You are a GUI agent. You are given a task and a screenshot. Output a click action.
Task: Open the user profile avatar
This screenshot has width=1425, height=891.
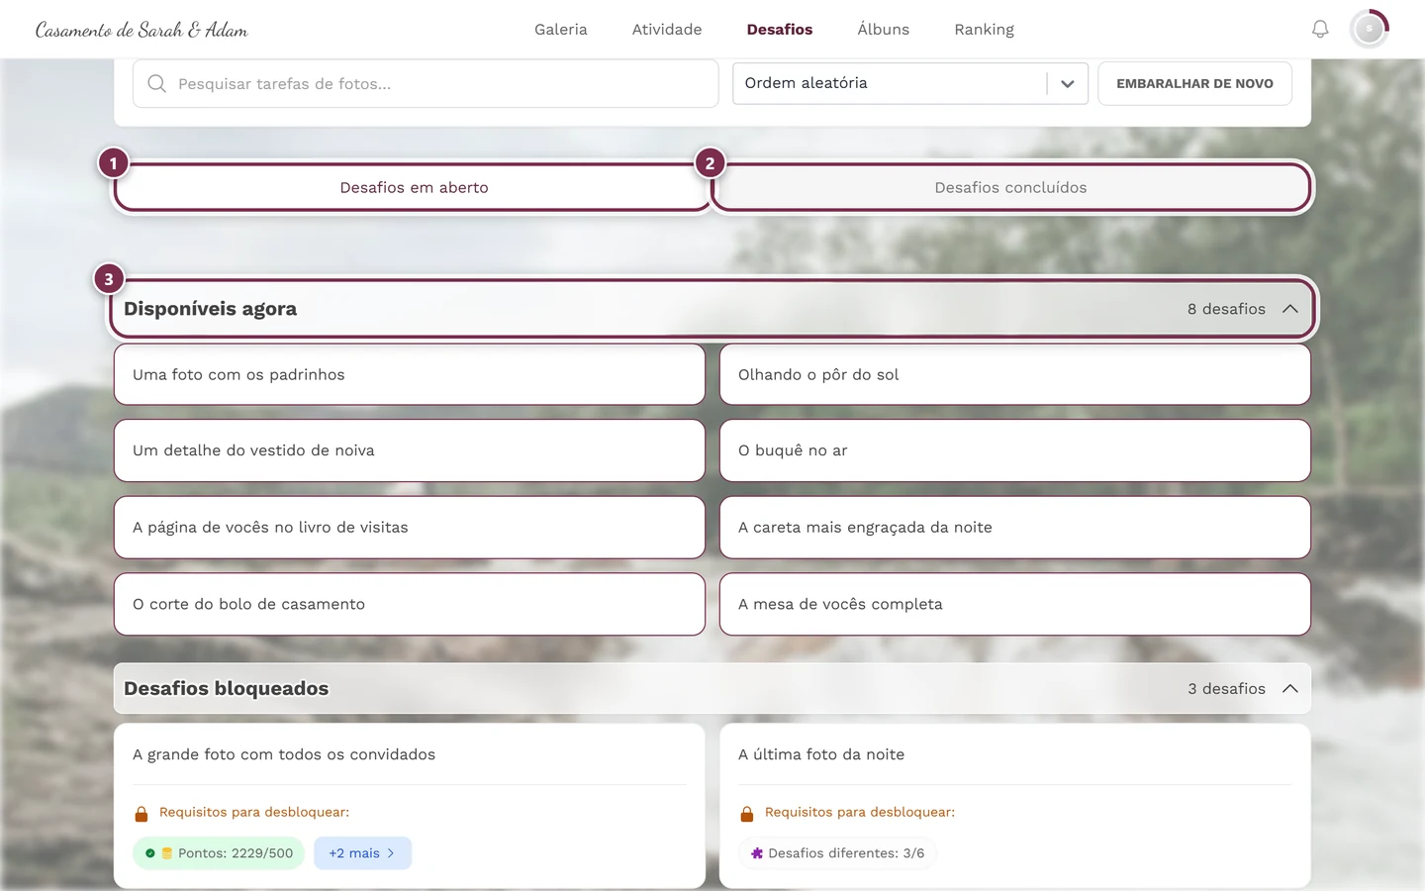click(x=1370, y=30)
